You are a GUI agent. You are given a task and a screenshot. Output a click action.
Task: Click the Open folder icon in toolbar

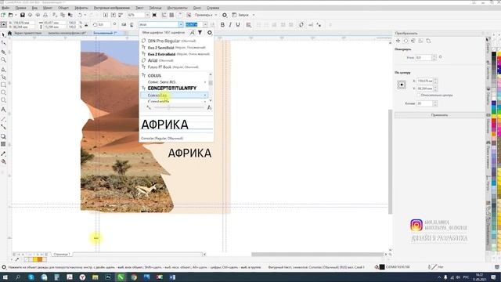point(10,15)
